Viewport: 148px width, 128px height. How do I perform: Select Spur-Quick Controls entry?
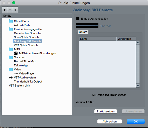coord(27,37)
